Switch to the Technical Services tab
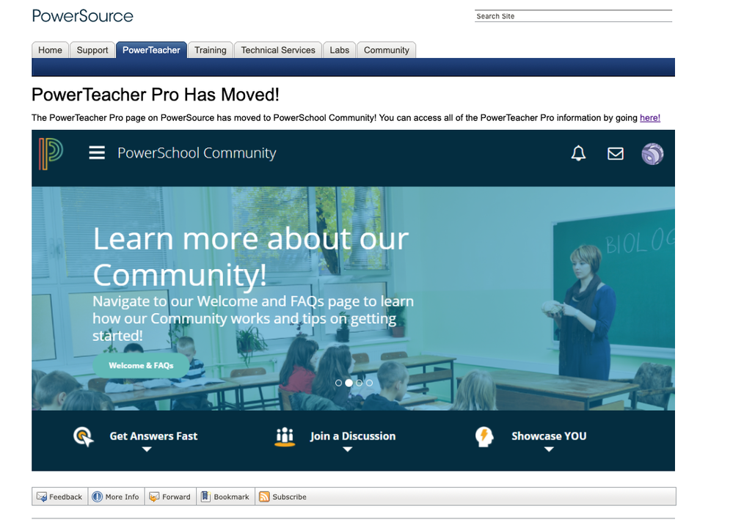 (278, 50)
